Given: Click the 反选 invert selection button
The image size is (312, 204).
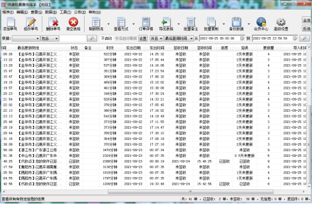Looking at the screenshot, I should [306, 28].
